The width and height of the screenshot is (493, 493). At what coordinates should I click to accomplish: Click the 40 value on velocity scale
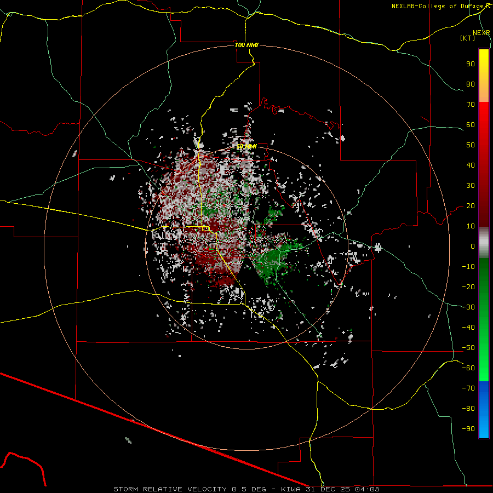(471, 165)
